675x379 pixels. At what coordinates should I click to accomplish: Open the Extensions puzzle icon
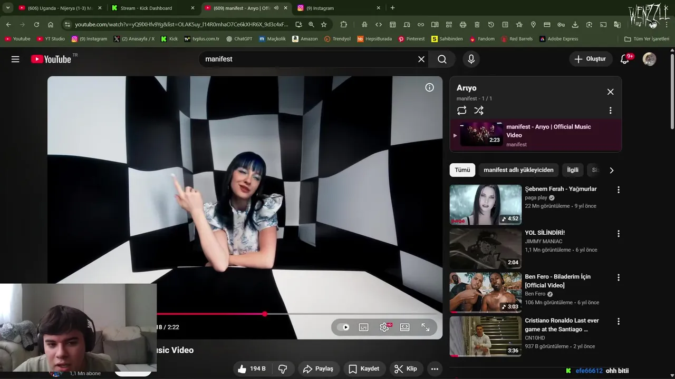pyautogui.click(x=344, y=24)
